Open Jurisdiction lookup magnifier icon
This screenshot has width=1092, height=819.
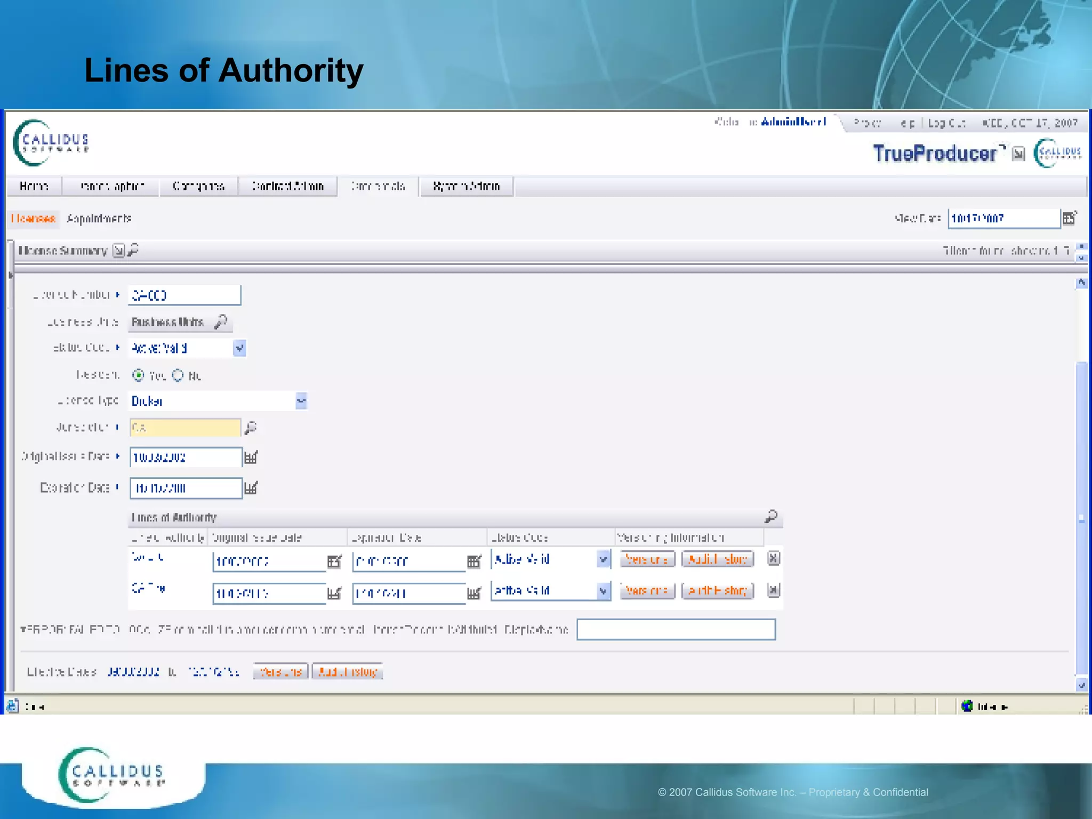tap(250, 427)
